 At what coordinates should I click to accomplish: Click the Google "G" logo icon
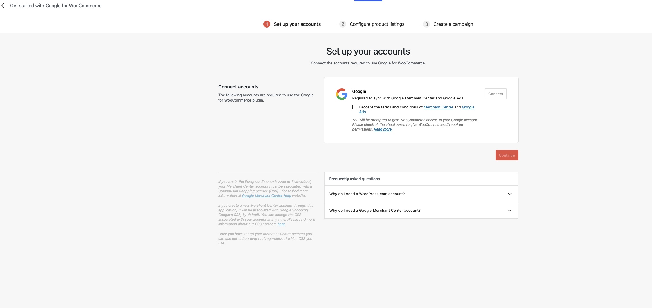342,94
